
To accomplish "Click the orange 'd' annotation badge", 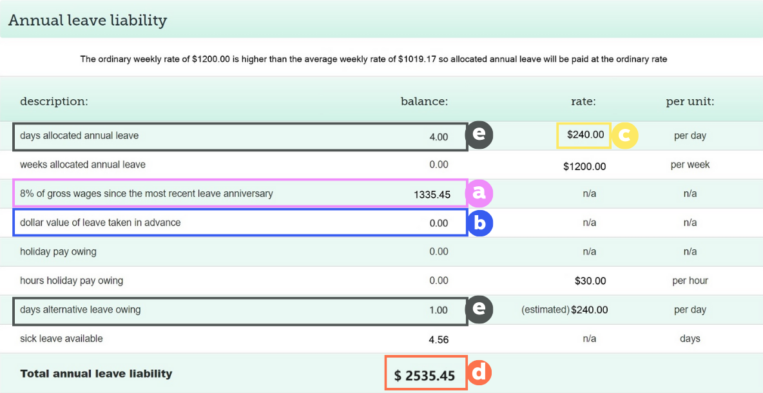I will [479, 373].
